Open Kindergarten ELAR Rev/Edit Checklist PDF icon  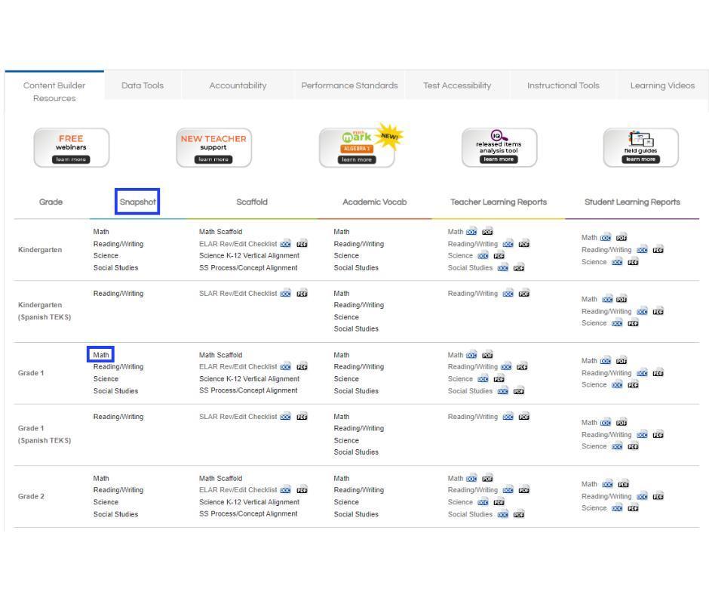click(302, 244)
